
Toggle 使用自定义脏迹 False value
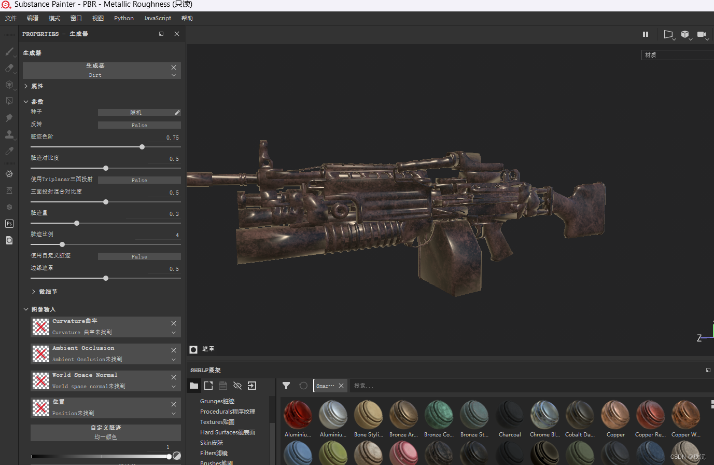(x=139, y=256)
